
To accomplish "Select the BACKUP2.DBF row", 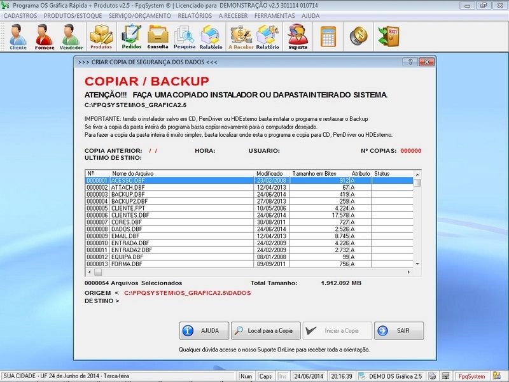I will pos(249,201).
